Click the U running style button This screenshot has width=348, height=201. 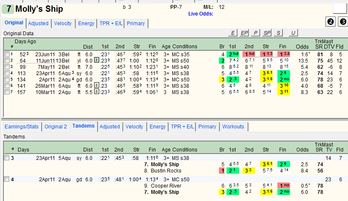293,33
